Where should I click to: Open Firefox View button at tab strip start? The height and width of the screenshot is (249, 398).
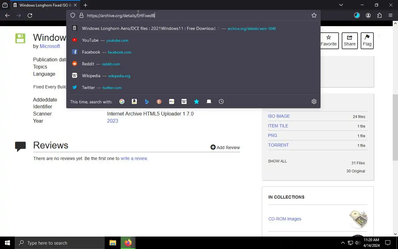pyautogui.click(x=5, y=5)
